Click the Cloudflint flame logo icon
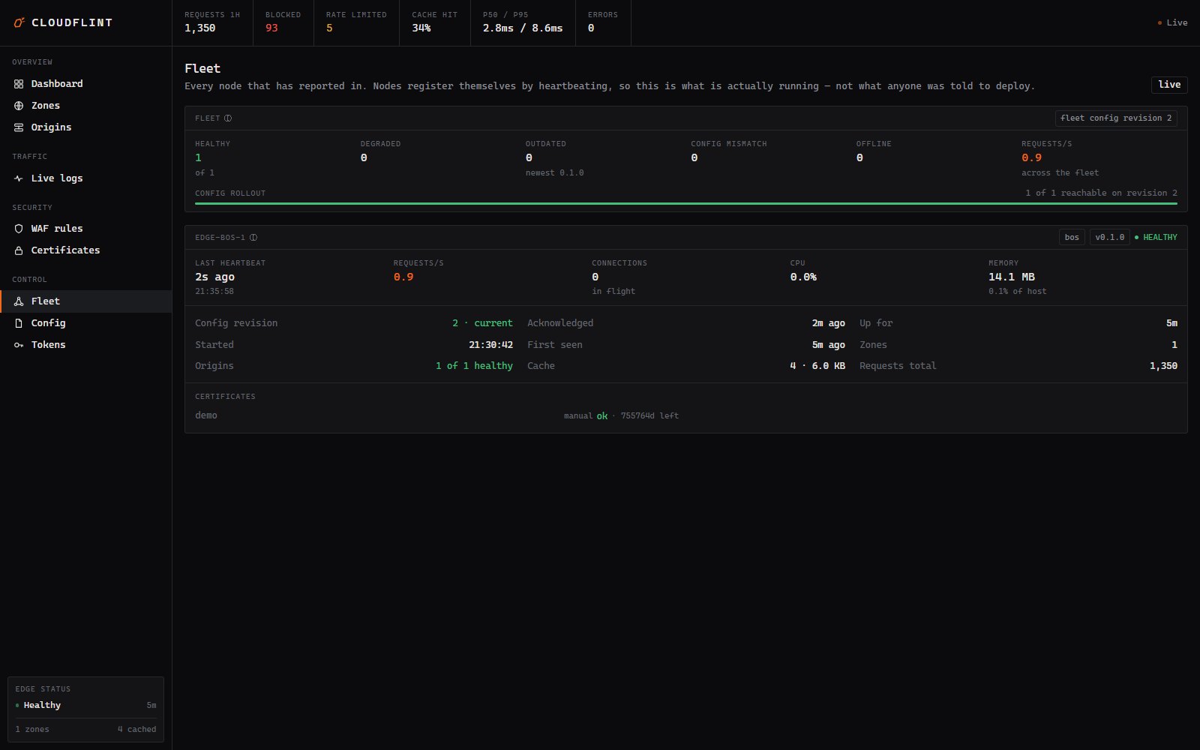 pyautogui.click(x=19, y=22)
